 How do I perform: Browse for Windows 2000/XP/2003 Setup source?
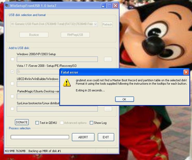pyautogui.click(x=108, y=59)
